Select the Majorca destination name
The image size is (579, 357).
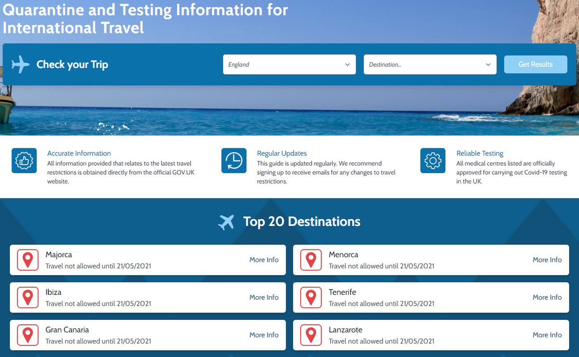59,254
